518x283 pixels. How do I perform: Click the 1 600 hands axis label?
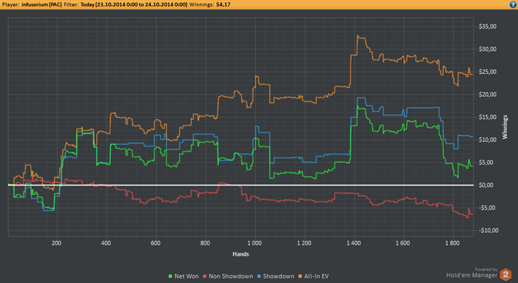click(x=403, y=243)
